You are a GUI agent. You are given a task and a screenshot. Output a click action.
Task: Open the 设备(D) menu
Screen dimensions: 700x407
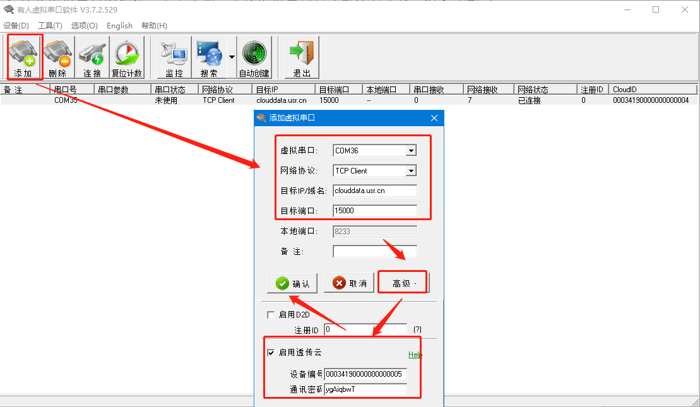click(16, 26)
